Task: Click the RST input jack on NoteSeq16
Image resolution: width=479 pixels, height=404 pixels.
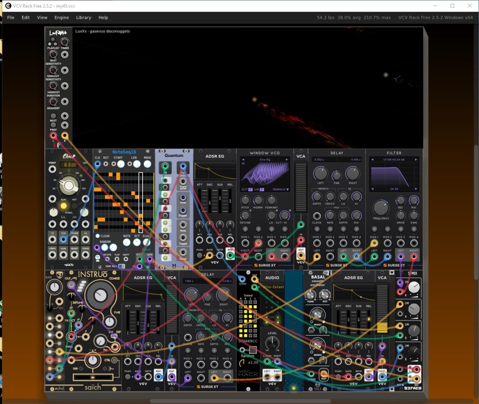Action: [x=106, y=164]
